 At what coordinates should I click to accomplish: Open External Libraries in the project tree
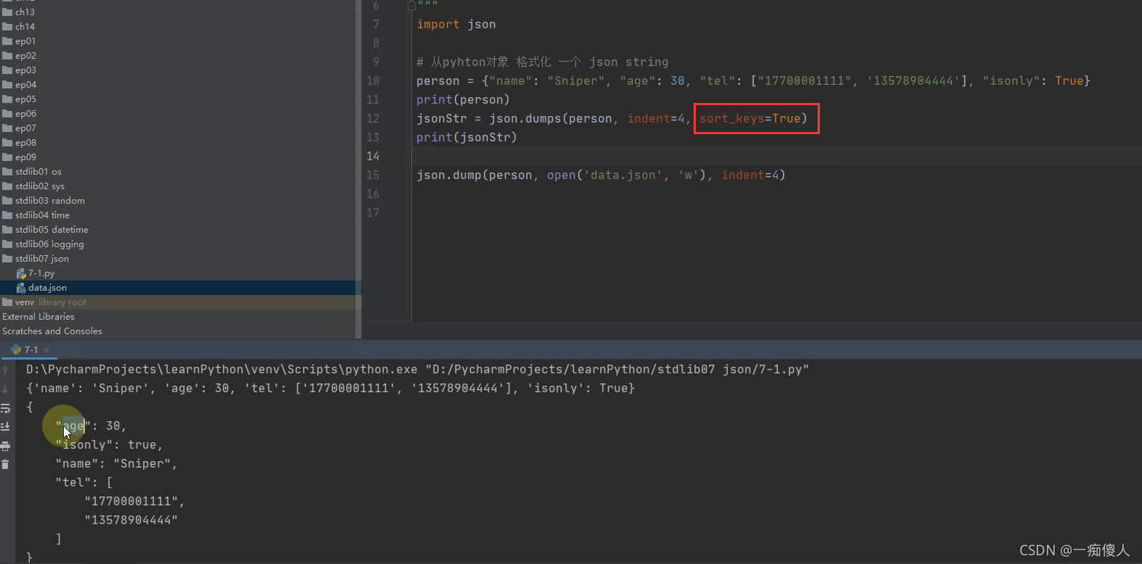[38, 317]
